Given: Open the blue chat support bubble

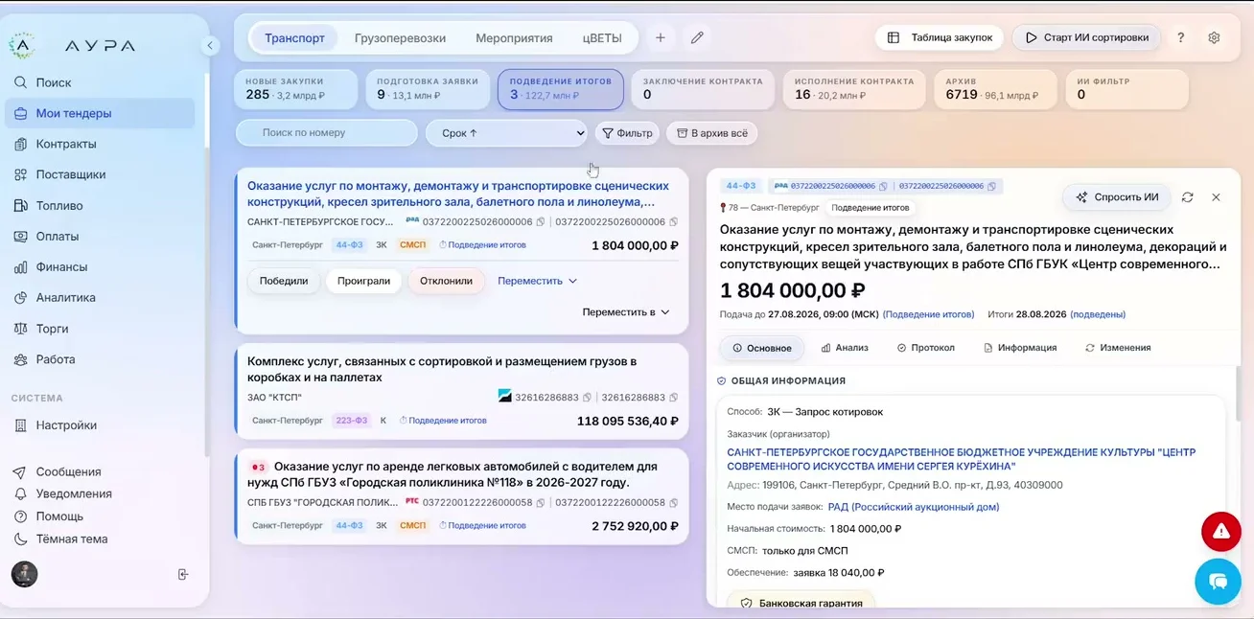Looking at the screenshot, I should tap(1218, 581).
